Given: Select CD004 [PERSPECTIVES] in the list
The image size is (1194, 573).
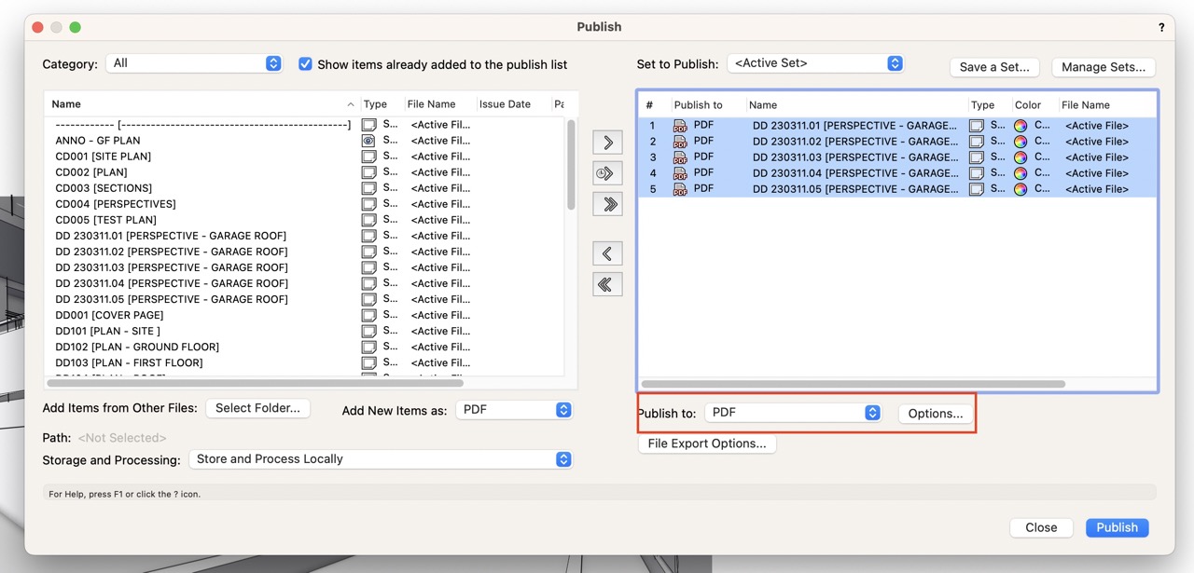Looking at the screenshot, I should click(x=116, y=204).
